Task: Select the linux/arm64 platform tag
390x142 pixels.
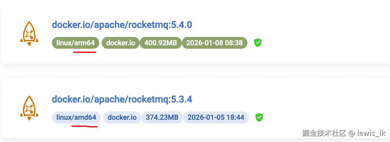Action: click(75, 43)
